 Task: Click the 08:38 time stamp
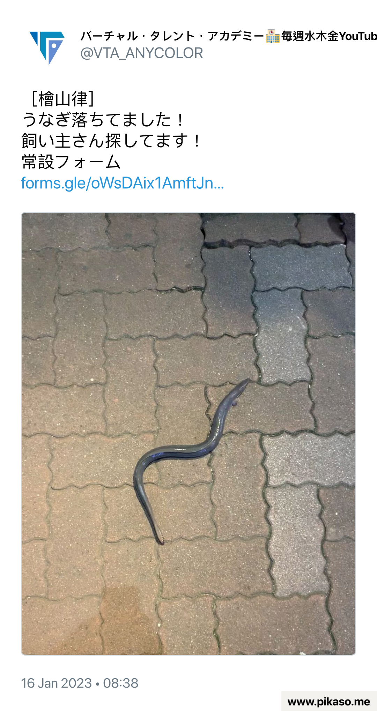tap(121, 683)
